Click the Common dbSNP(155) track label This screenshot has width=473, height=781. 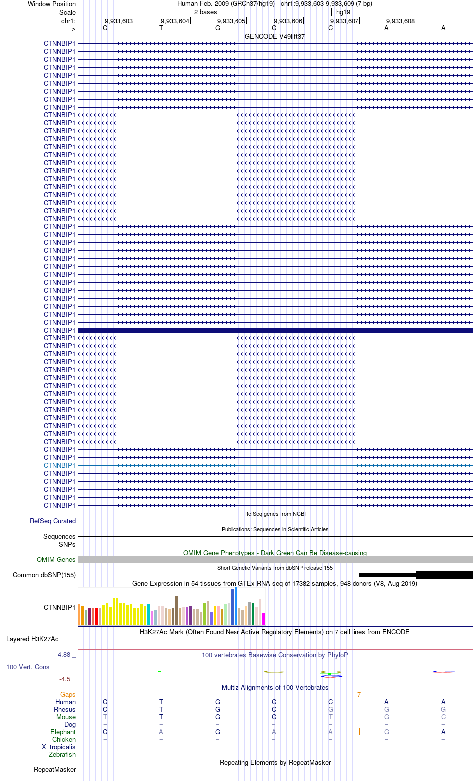[x=44, y=575]
